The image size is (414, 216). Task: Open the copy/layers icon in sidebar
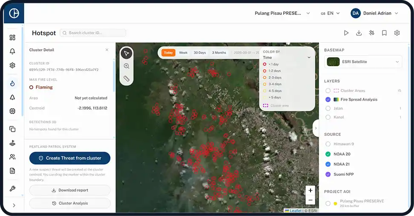pyautogui.click(x=12, y=129)
